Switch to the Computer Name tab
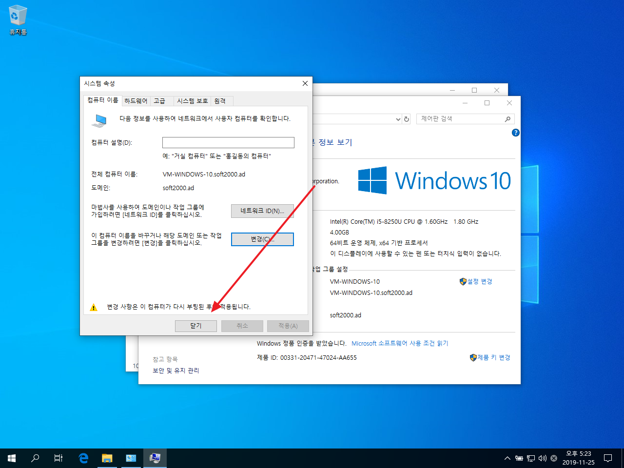The height and width of the screenshot is (468, 624). [x=102, y=100]
